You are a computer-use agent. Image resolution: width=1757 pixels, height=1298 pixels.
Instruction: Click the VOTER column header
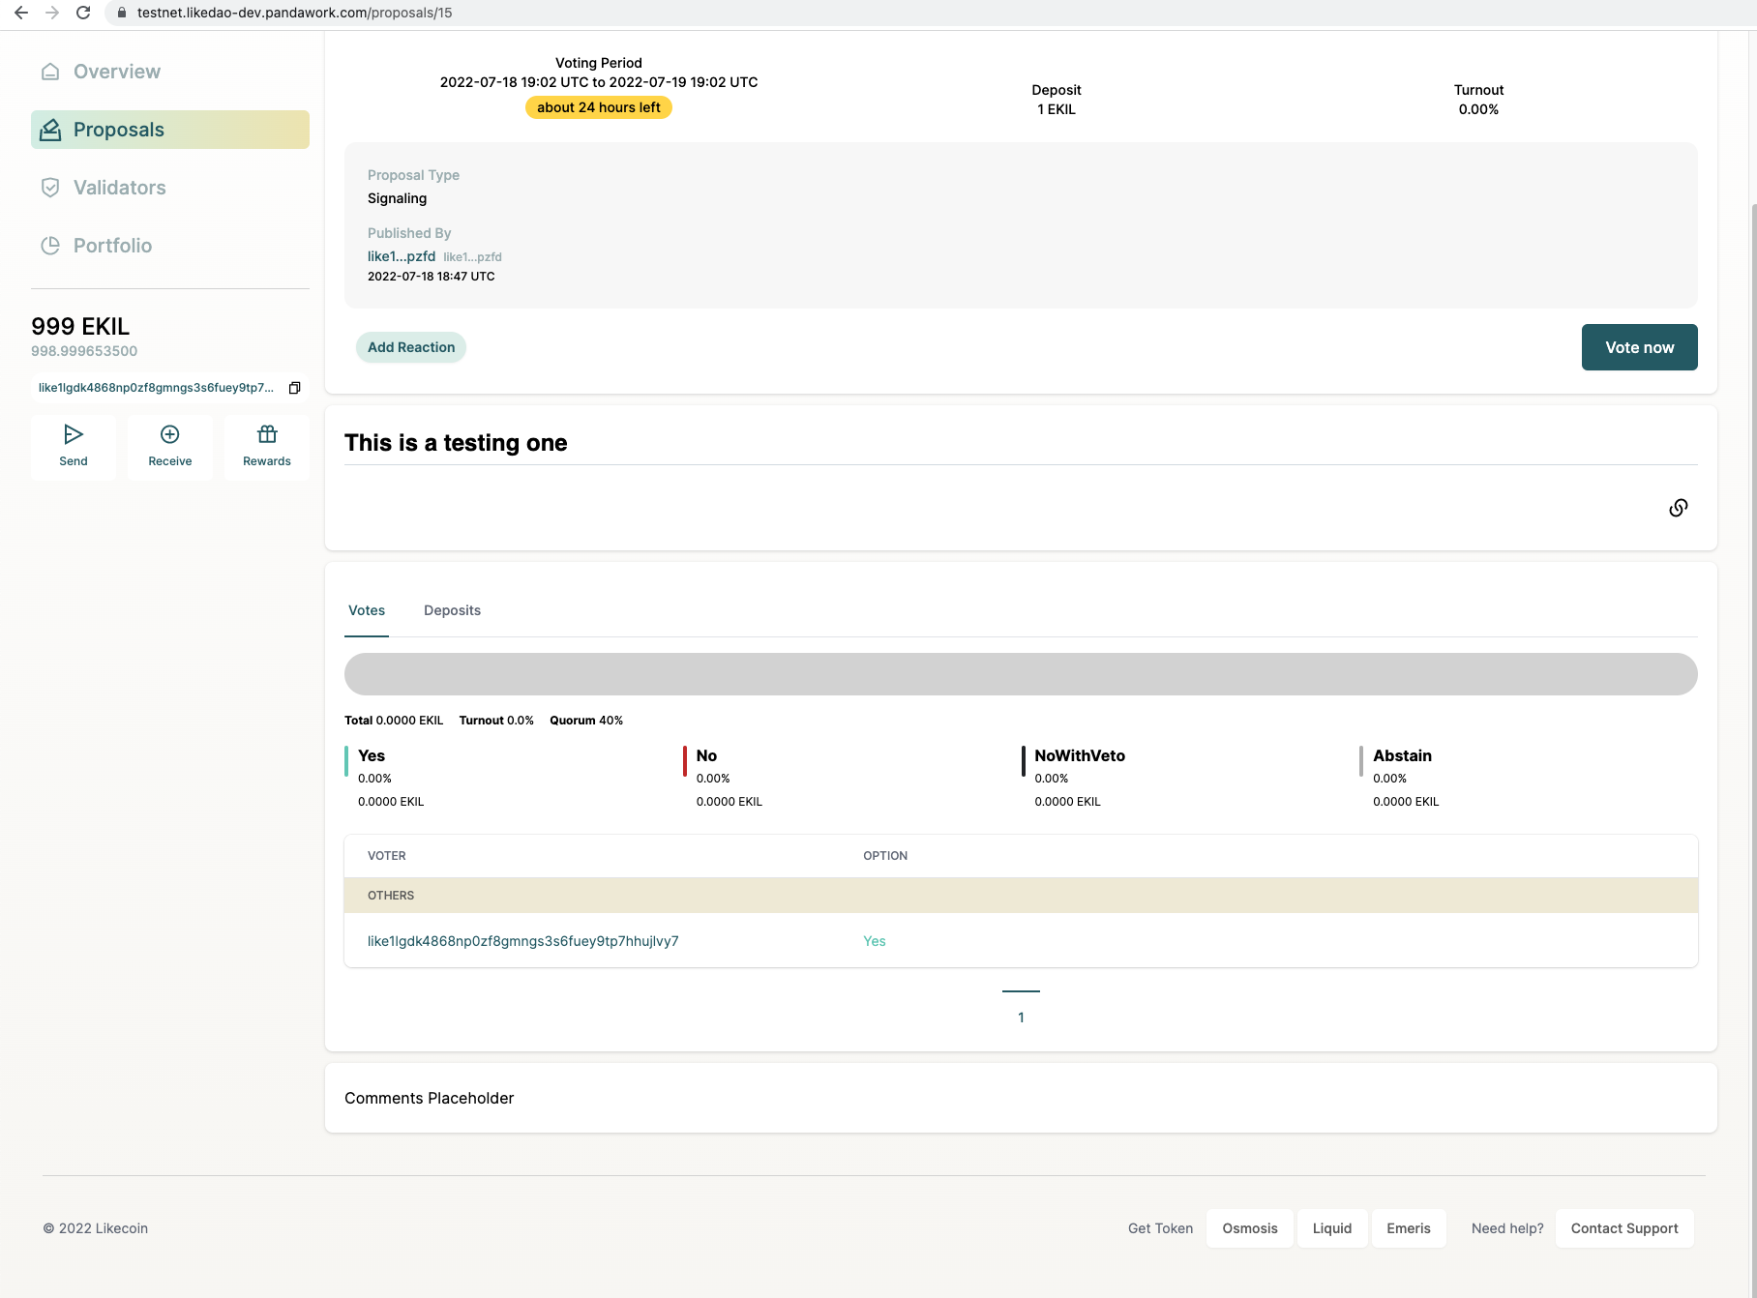tap(387, 856)
